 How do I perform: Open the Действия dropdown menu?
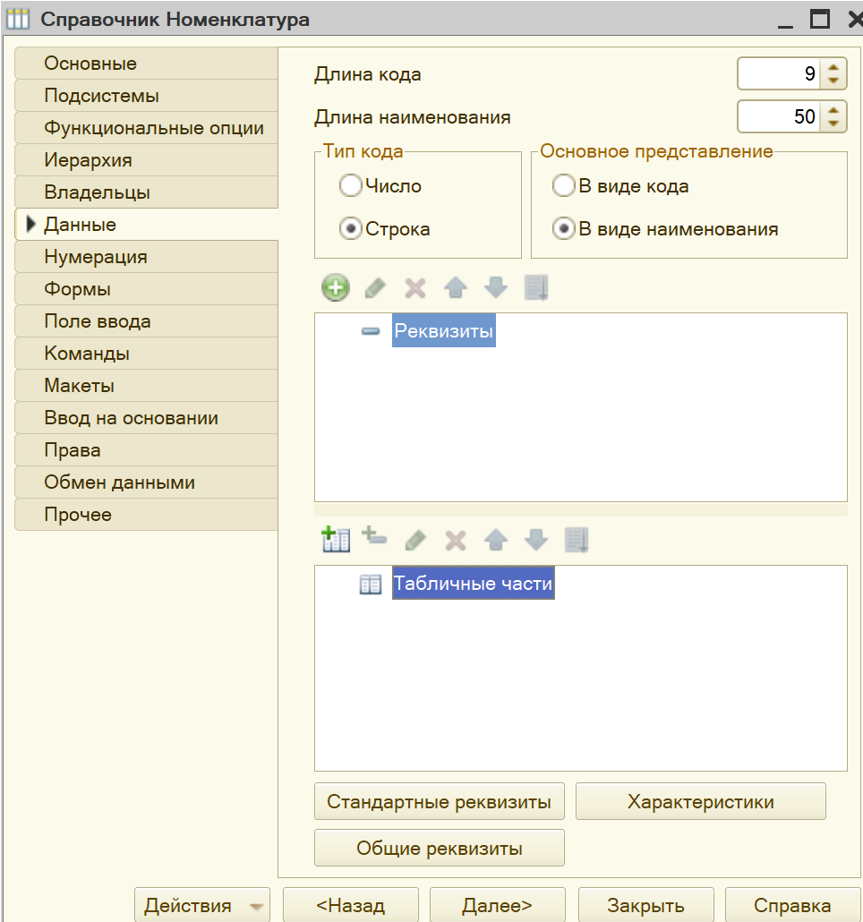202,905
